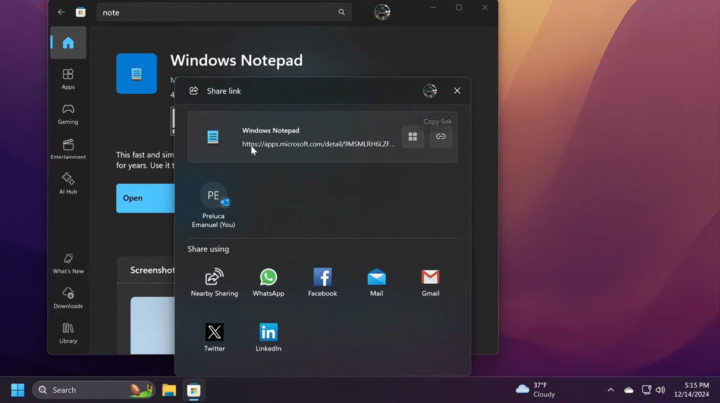
Task: Click the Windows Notepad link URL text
Action: pos(318,144)
